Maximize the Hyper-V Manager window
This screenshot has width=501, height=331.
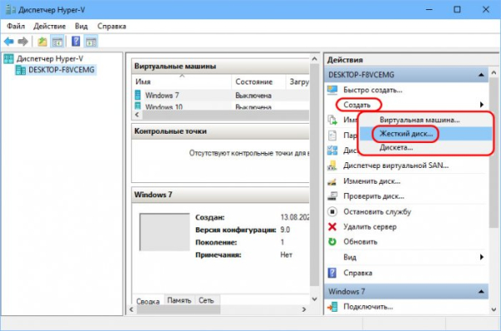[x=458, y=9]
